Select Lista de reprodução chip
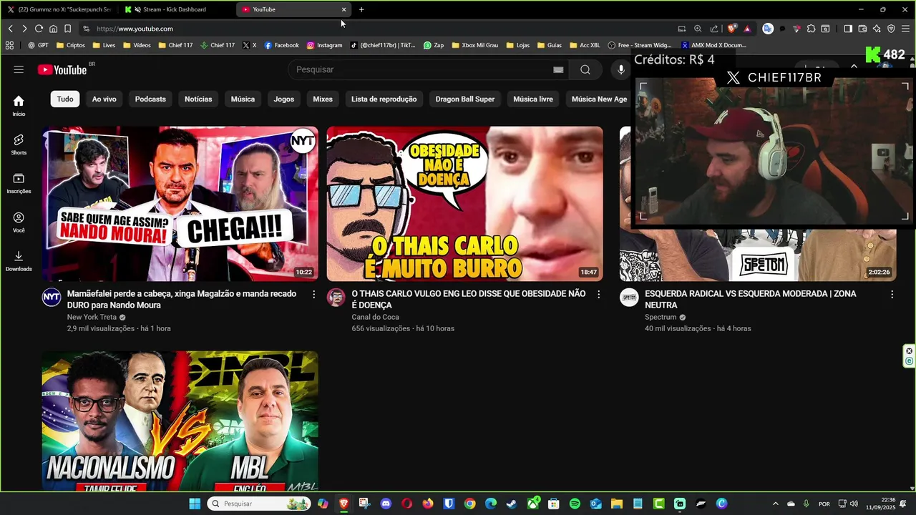Screen dimensions: 916x515 384,99
